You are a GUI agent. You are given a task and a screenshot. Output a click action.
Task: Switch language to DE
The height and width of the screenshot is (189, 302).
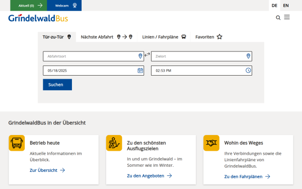coord(274,6)
